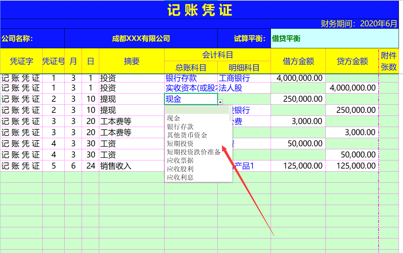
Task: Select the 实收资本(或股本) cell
Action: [x=191, y=88]
